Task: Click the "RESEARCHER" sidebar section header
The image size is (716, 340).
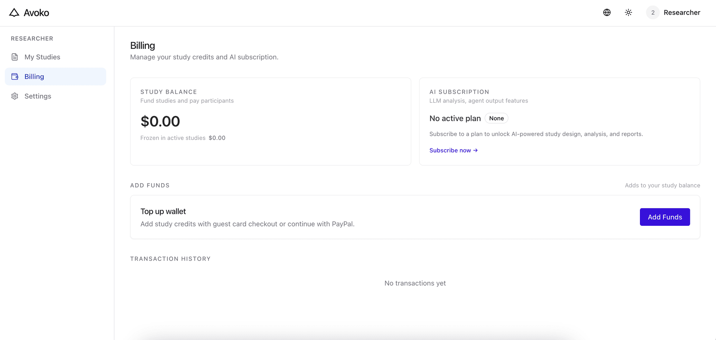Action: pos(32,38)
